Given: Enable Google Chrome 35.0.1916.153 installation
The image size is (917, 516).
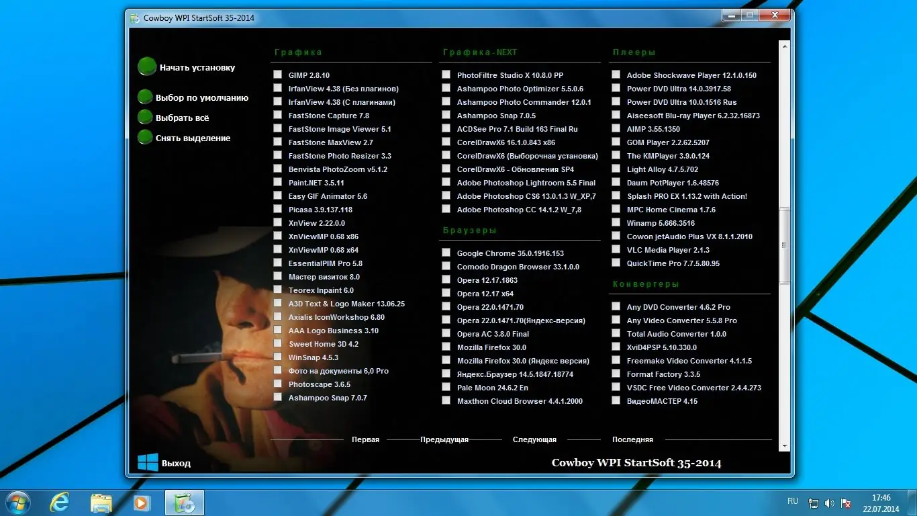Looking at the screenshot, I should [446, 253].
